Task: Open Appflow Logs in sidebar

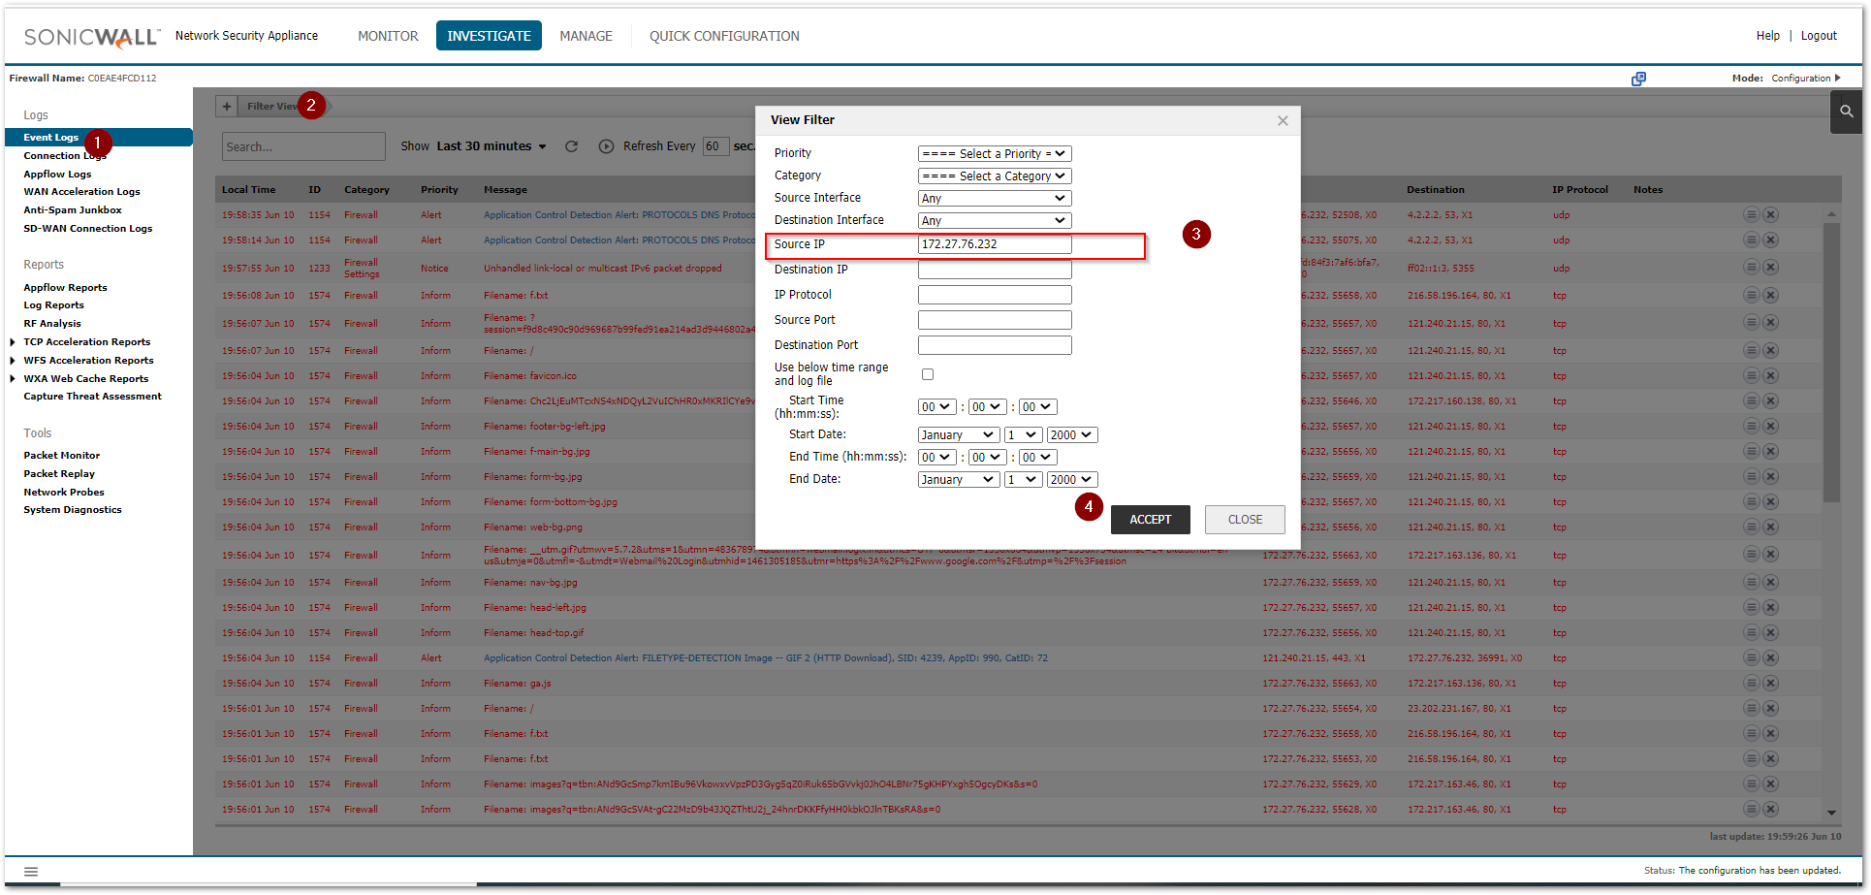Action: click(57, 175)
